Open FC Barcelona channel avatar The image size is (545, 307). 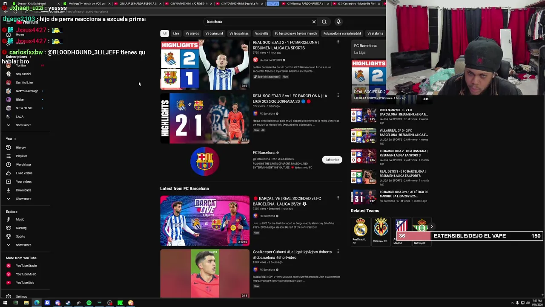(205, 161)
